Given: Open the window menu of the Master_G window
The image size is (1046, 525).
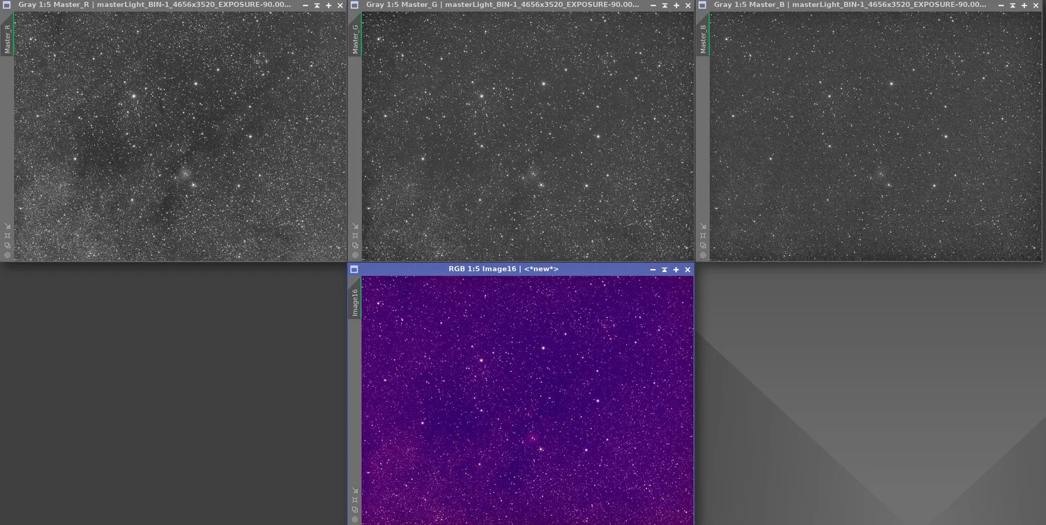Looking at the screenshot, I should click(354, 5).
